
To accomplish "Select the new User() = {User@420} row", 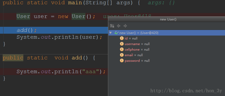I will (x=167, y=33).
